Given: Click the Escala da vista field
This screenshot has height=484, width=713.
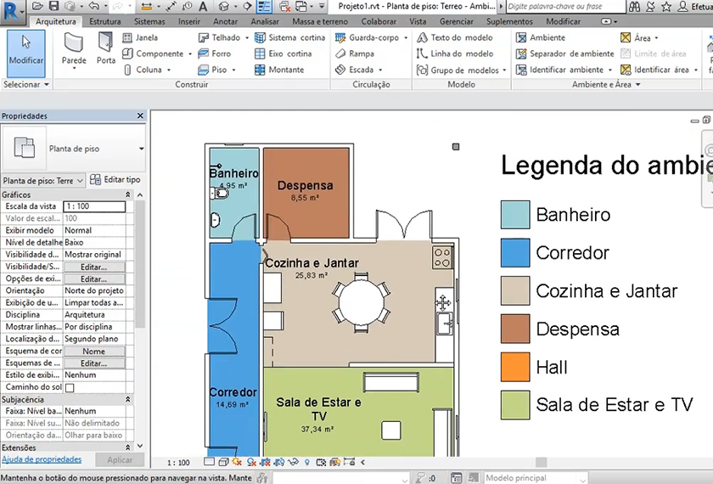Looking at the screenshot, I should [94, 206].
